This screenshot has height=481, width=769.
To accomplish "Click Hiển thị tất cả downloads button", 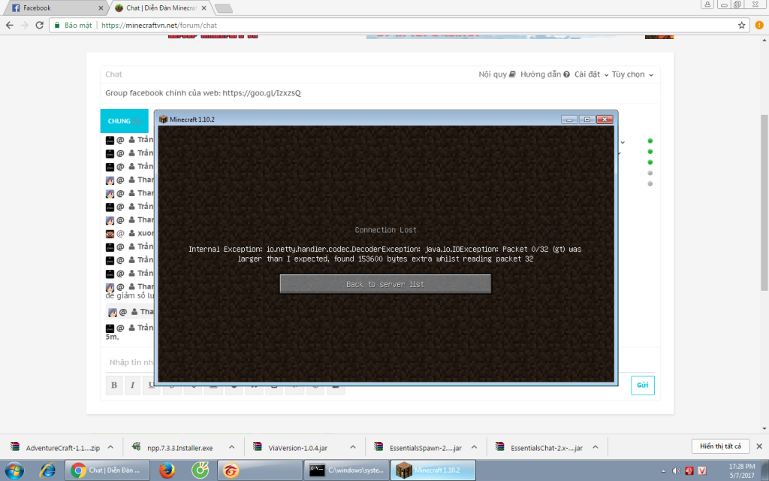I will pyautogui.click(x=720, y=446).
